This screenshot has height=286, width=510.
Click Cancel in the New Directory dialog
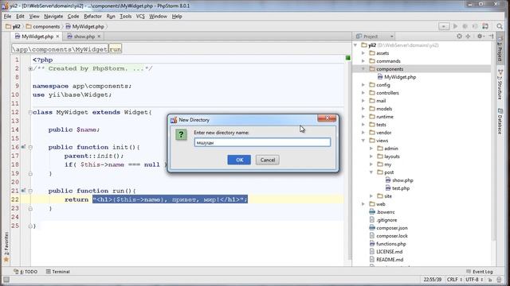[x=268, y=160]
